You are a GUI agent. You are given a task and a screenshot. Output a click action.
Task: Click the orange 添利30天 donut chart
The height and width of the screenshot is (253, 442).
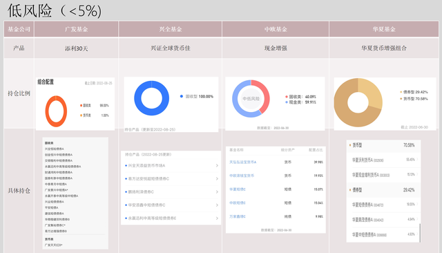click(x=56, y=111)
